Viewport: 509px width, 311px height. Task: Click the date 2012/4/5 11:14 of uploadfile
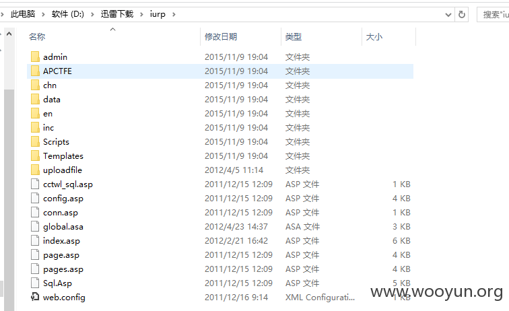coord(234,170)
